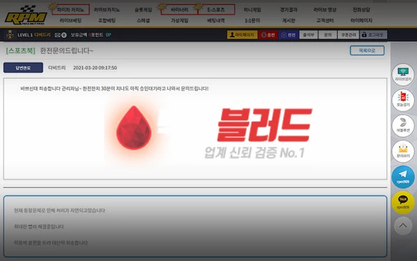Click the 답변완료 status badge
Image resolution: width=417 pixels, height=261 pixels.
pos(23,68)
